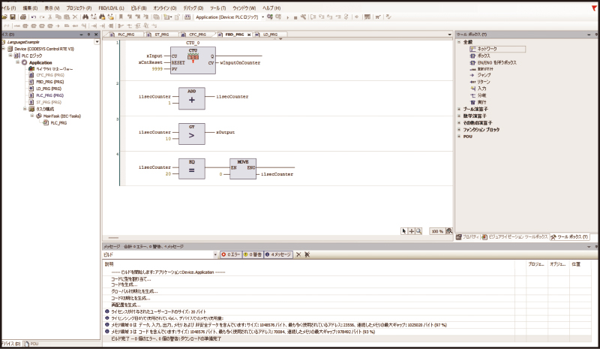
Task: Select the ADD box in network 2
Action: point(192,98)
